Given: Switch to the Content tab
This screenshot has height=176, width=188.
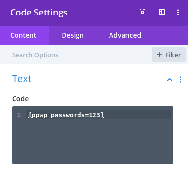Looking at the screenshot, I should (x=24, y=35).
